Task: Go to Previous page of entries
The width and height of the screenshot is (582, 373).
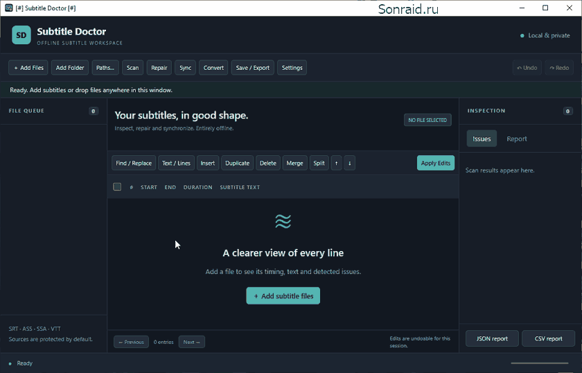Action: click(x=132, y=342)
